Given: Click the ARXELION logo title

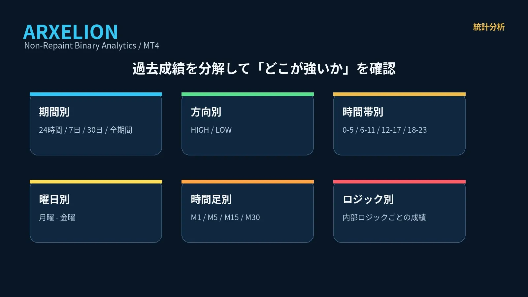Looking at the screenshot, I should 70,32.
